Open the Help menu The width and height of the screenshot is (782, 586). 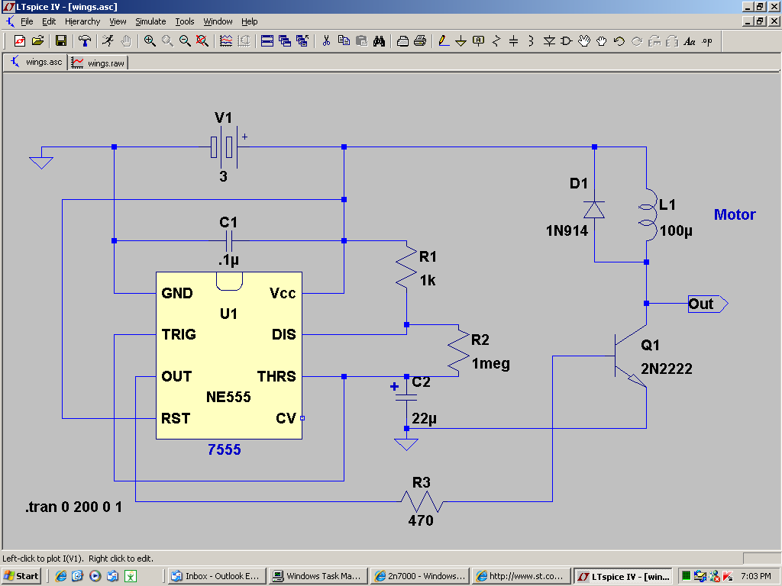[x=250, y=21]
